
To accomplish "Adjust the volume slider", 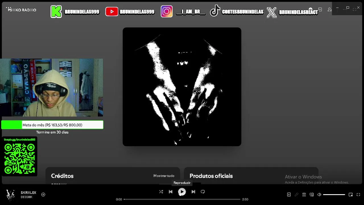I will click(x=334, y=194).
